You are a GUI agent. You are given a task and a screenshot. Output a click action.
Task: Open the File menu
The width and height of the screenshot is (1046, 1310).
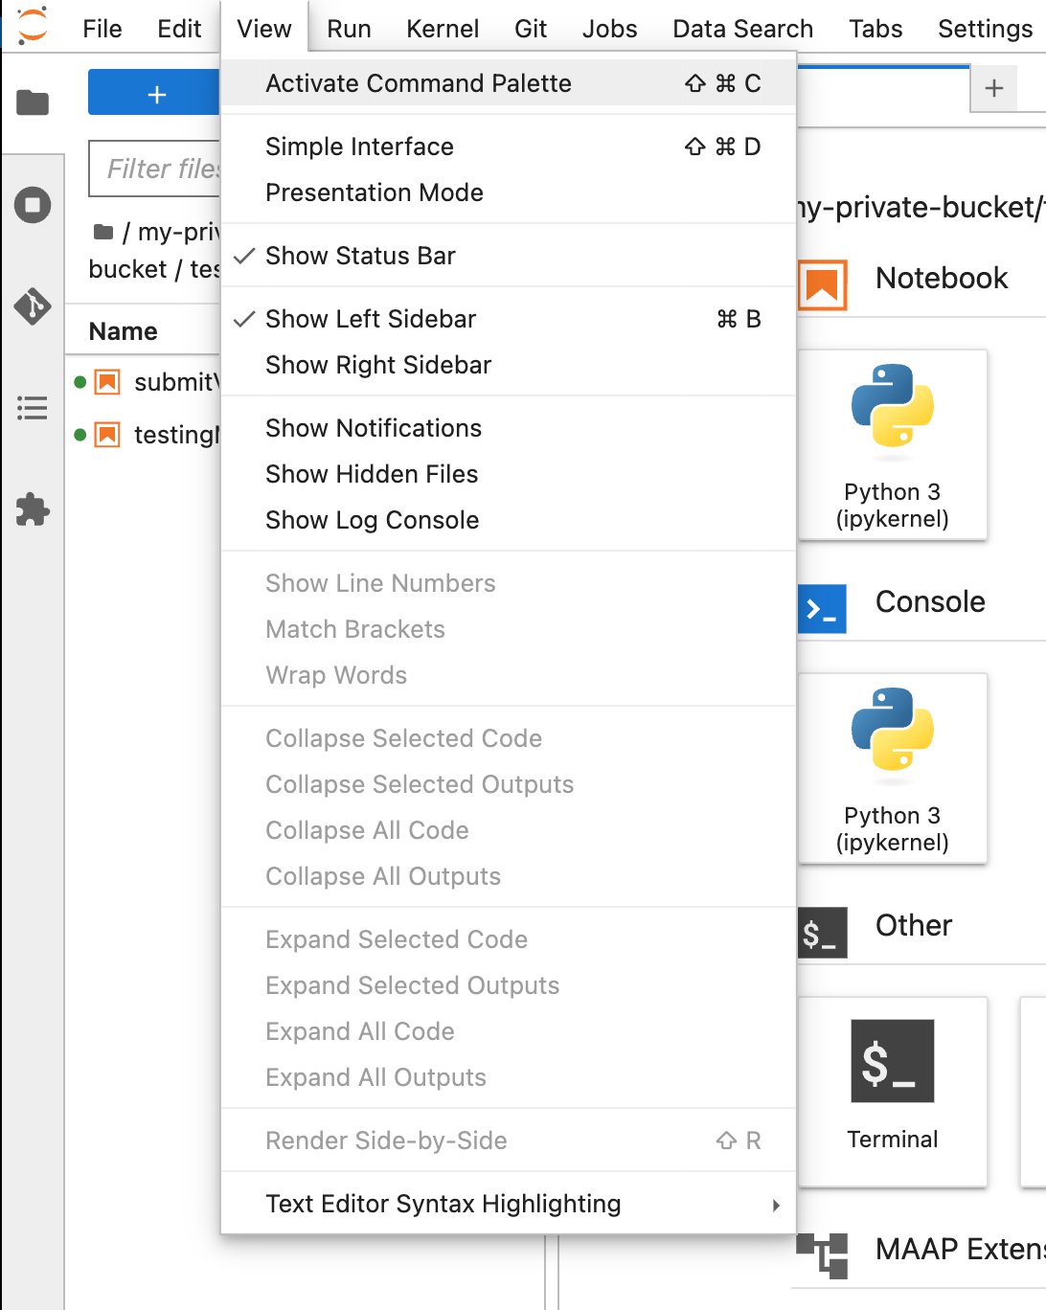tap(102, 29)
